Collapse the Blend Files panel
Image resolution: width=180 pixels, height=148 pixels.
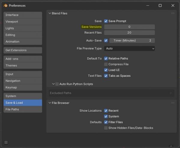pos(50,13)
